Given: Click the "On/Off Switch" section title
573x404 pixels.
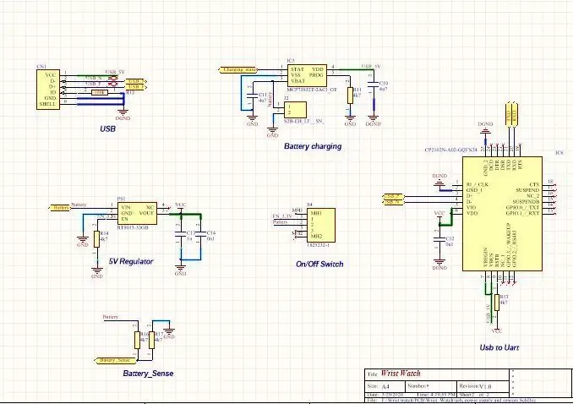Looking at the screenshot, I should (x=319, y=264).
